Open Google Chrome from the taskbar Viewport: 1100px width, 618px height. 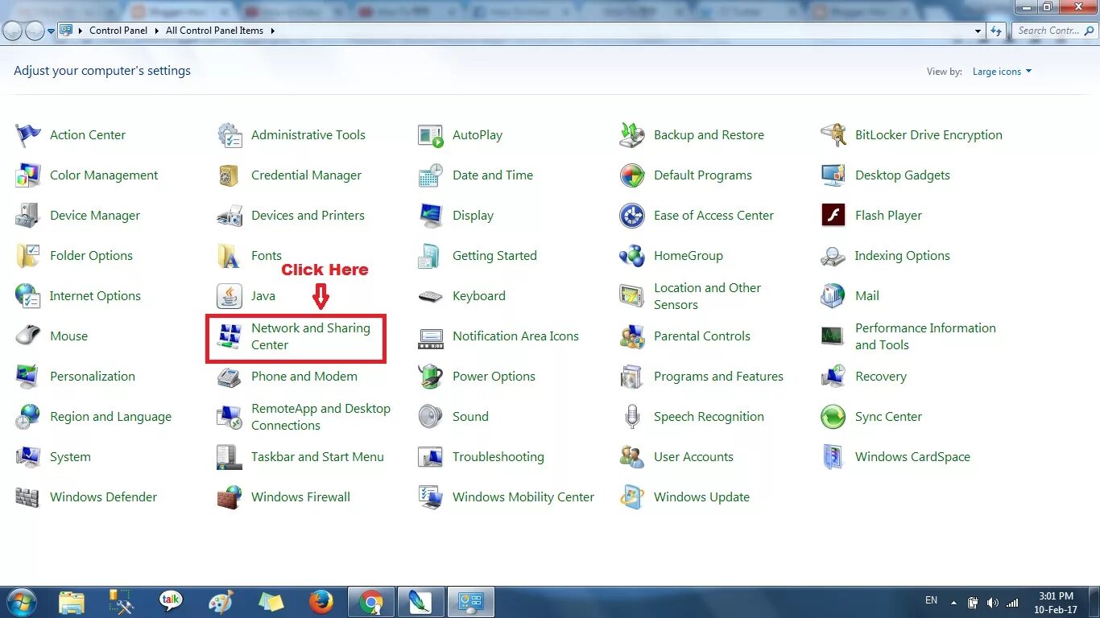point(371,602)
